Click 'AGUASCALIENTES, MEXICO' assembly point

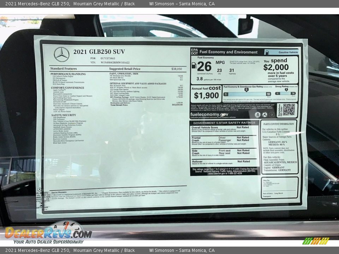(x=280, y=162)
